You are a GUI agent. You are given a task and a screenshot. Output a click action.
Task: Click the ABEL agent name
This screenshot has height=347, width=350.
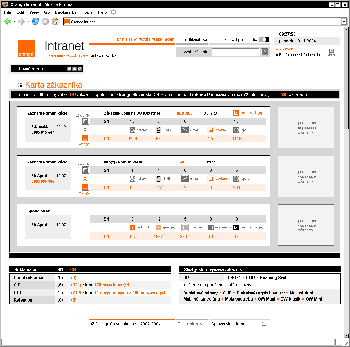pyautogui.click(x=185, y=162)
